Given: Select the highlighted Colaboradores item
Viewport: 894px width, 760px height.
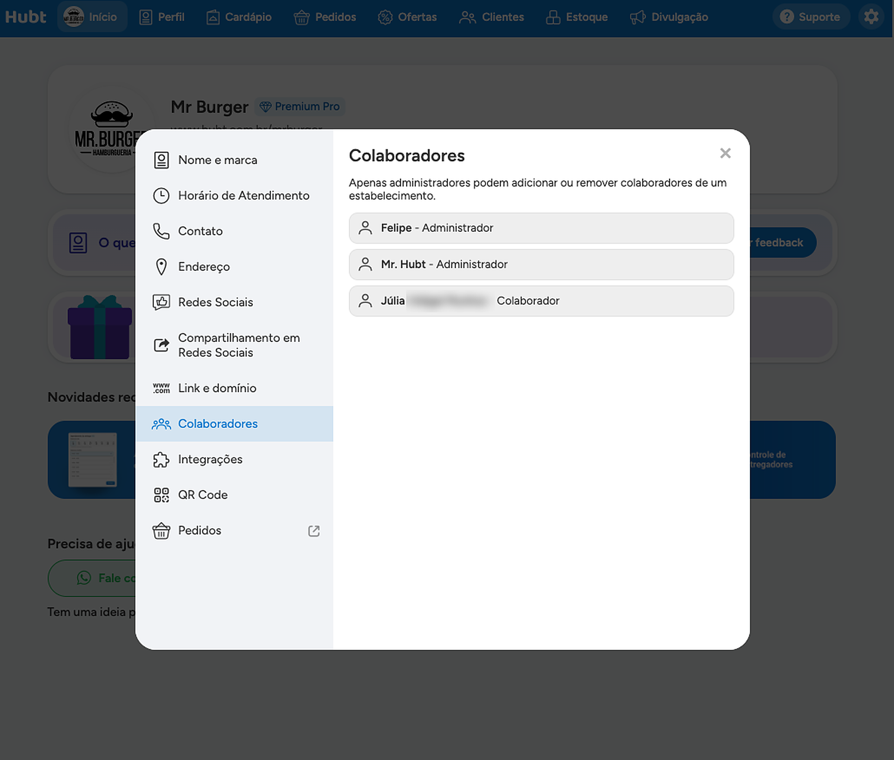Looking at the screenshot, I should [234, 424].
